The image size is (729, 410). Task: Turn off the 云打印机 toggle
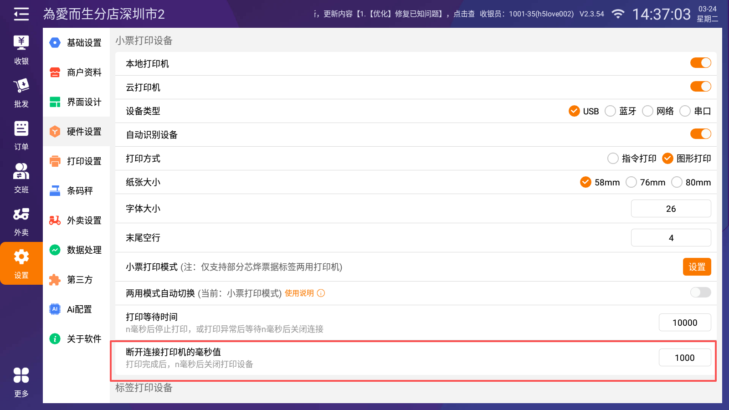[x=700, y=87]
